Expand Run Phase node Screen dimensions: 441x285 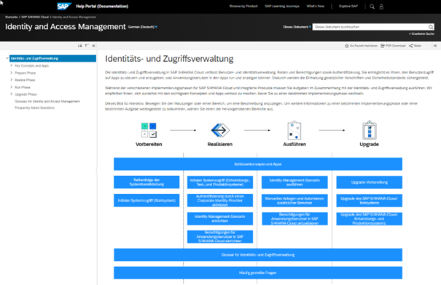11,87
